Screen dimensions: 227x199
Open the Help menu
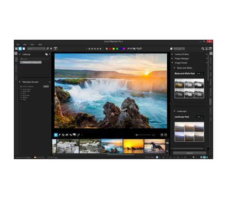[40, 45]
